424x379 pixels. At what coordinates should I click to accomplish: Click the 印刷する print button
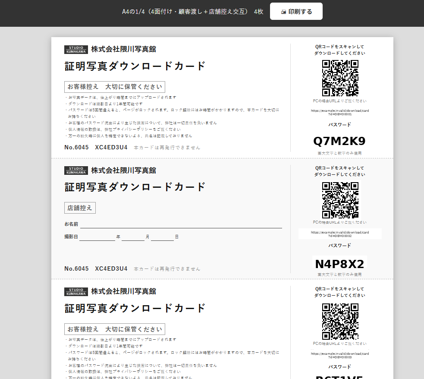click(296, 11)
